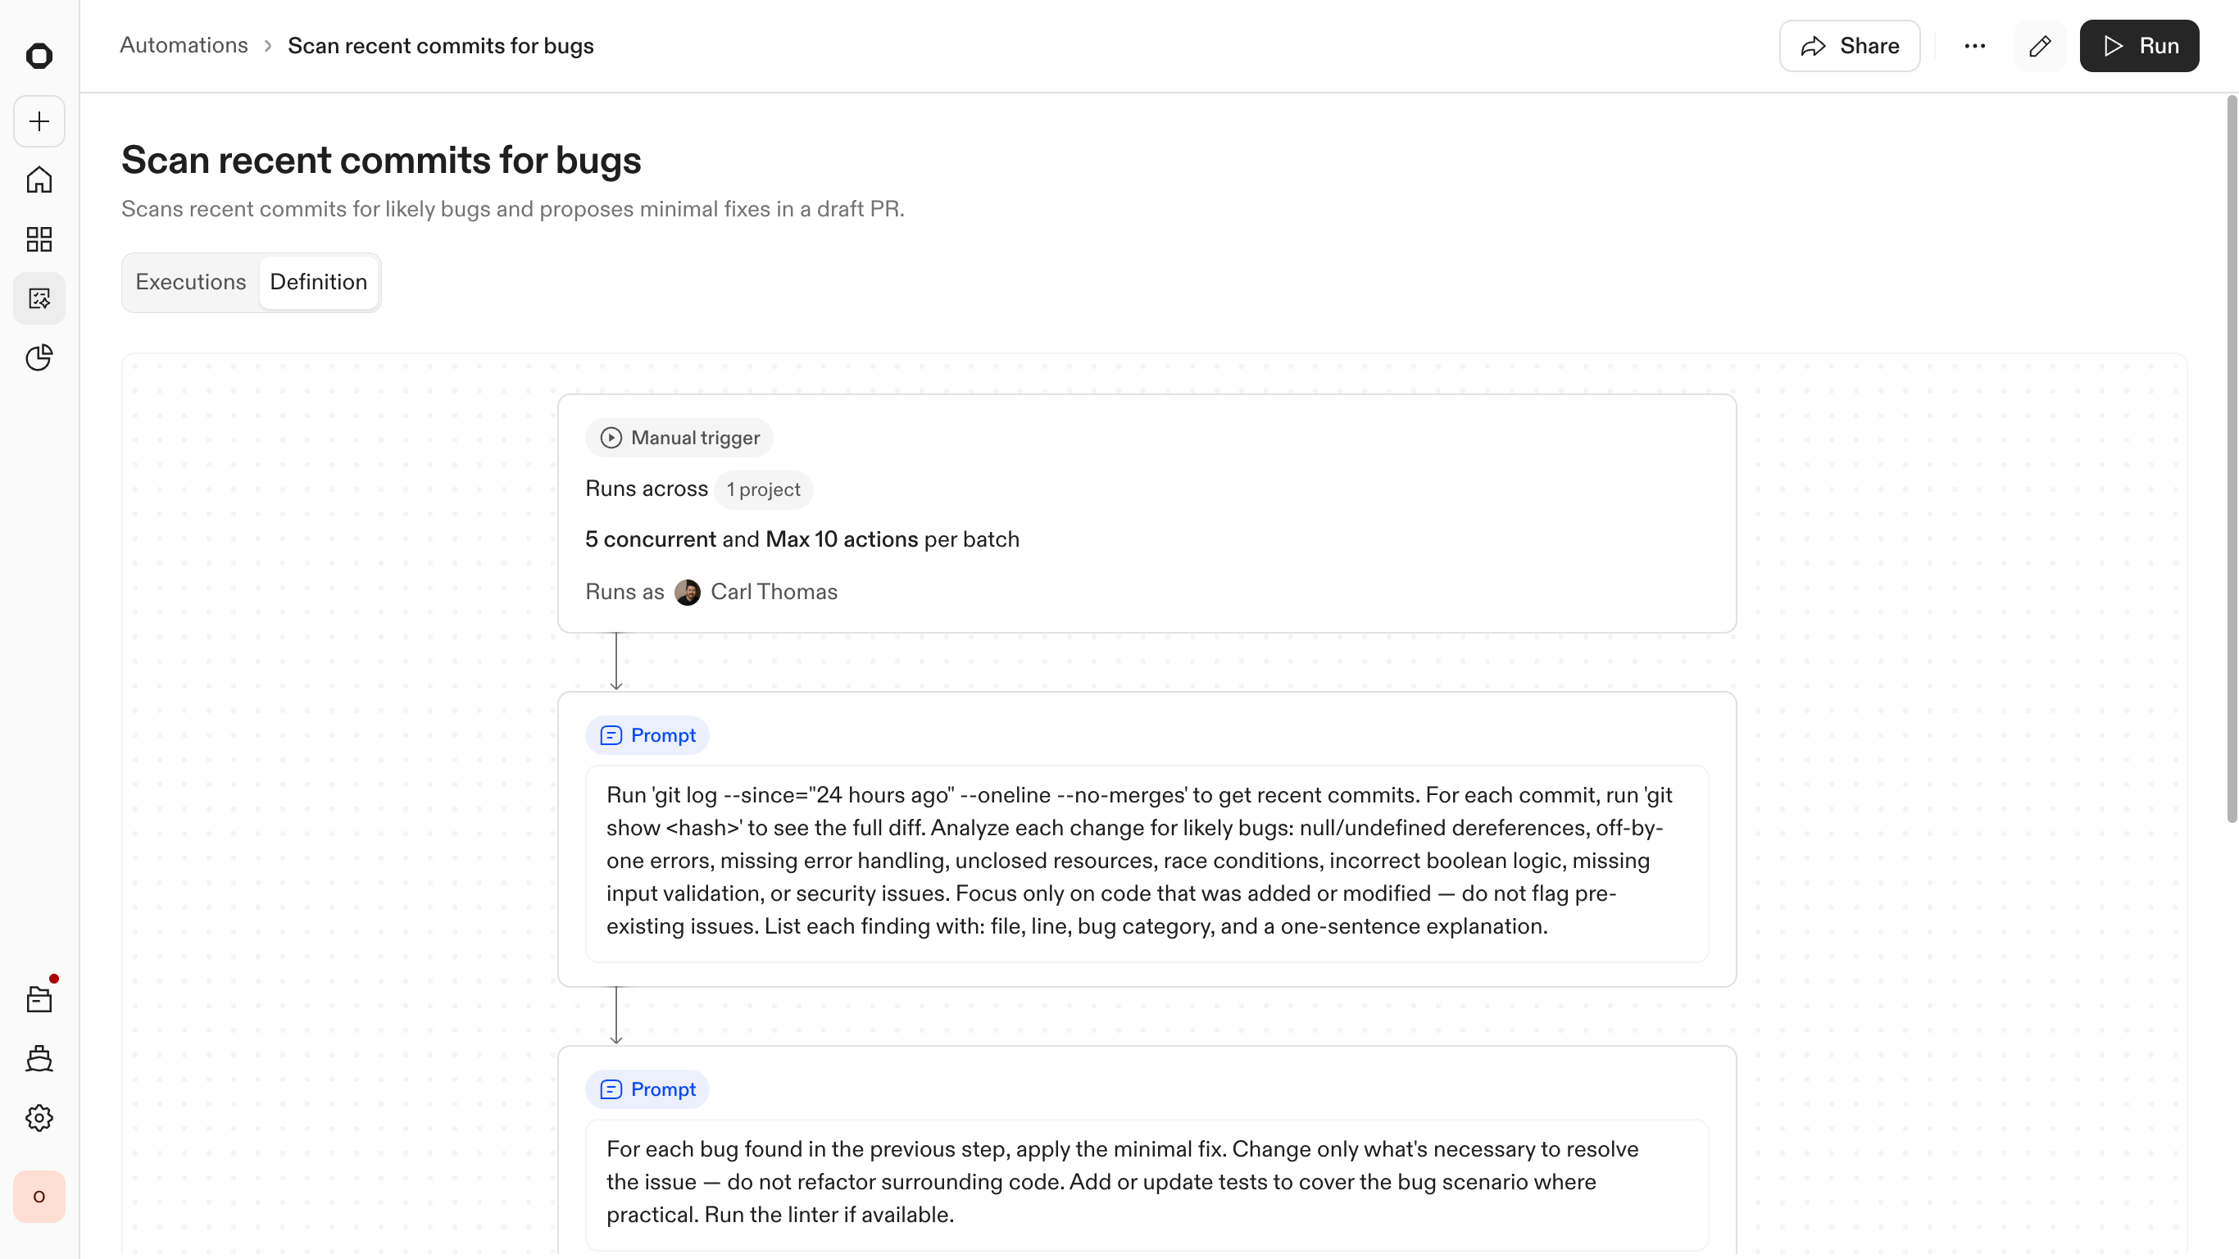
Task: Select the Definition tab
Action: 318,282
